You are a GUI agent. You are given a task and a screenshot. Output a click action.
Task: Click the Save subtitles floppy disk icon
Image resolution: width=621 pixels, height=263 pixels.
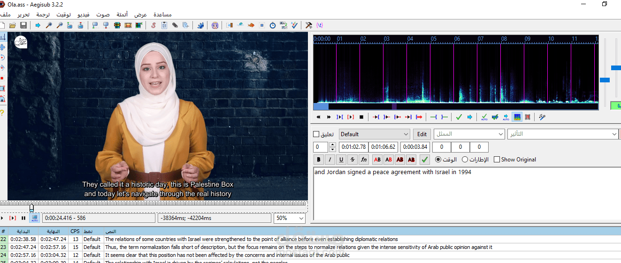pos(23,25)
